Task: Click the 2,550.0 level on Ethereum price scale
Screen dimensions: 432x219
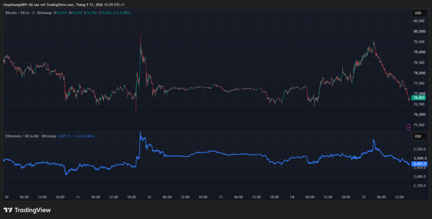Action: 420,149
